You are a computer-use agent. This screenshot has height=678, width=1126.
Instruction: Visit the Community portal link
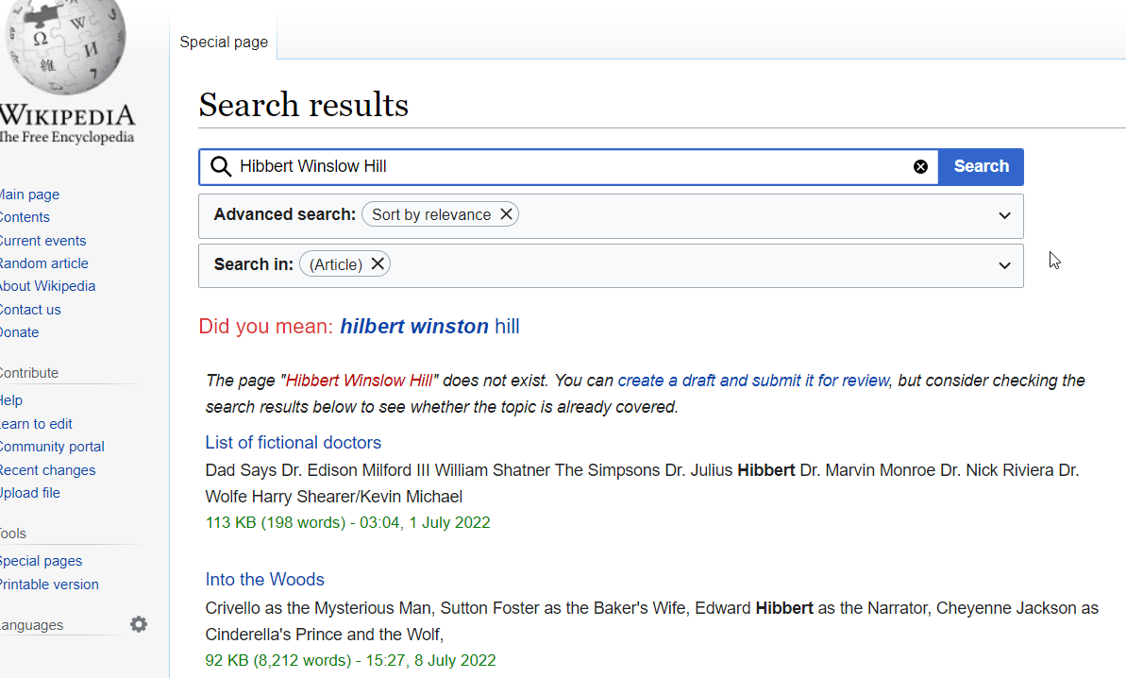[x=52, y=447]
